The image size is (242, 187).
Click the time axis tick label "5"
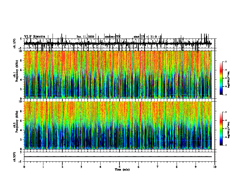[x=119, y=167]
